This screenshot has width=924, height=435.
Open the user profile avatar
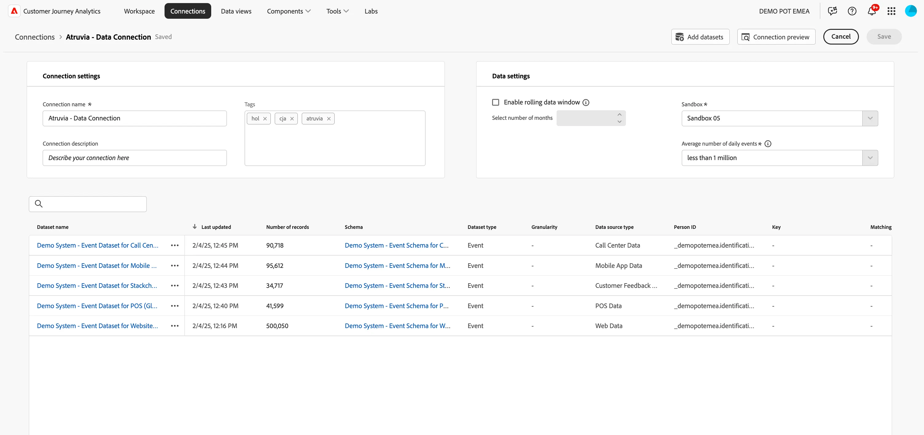pos(911,11)
